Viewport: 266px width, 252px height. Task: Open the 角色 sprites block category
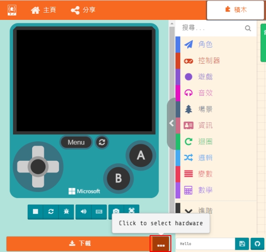click(205, 45)
